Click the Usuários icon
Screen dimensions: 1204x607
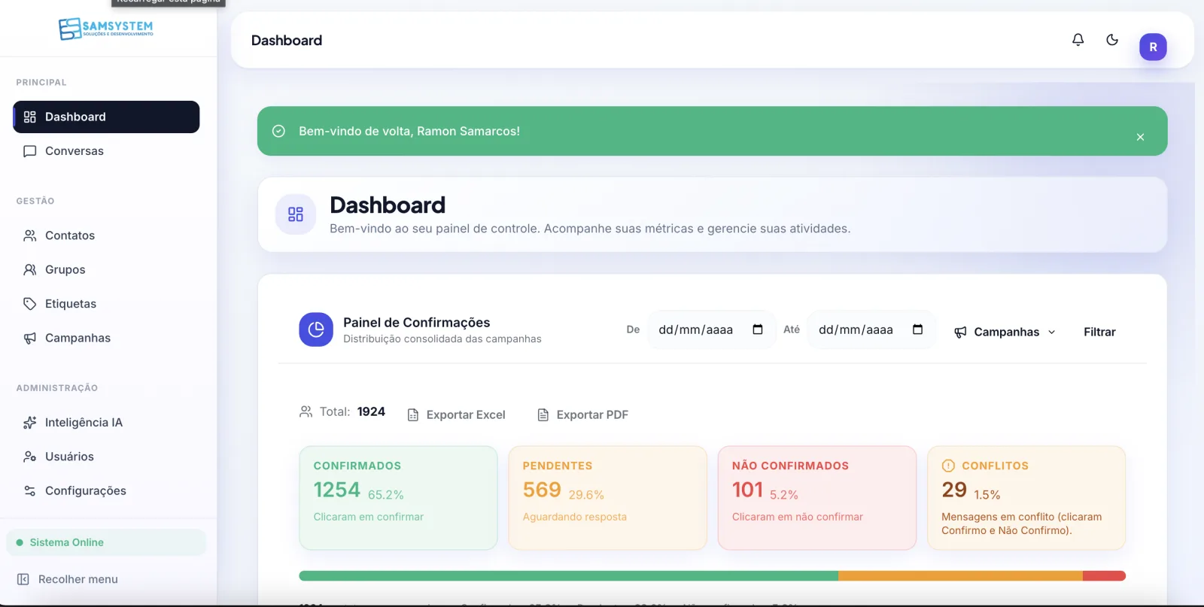pos(30,457)
